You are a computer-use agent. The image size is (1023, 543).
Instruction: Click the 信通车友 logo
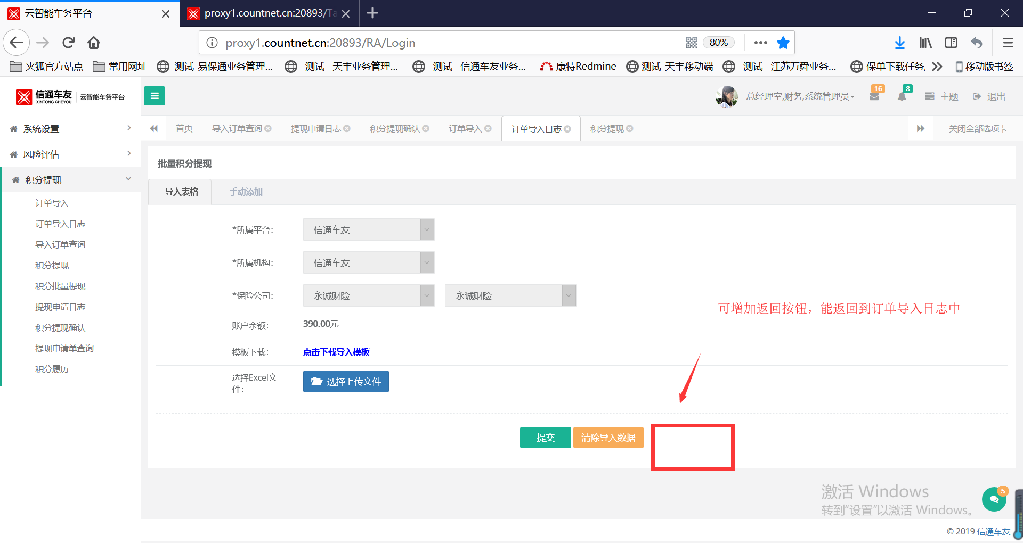[70, 96]
